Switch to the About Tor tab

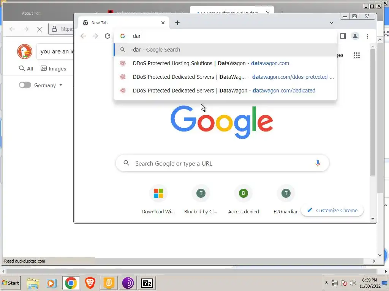[31, 13]
